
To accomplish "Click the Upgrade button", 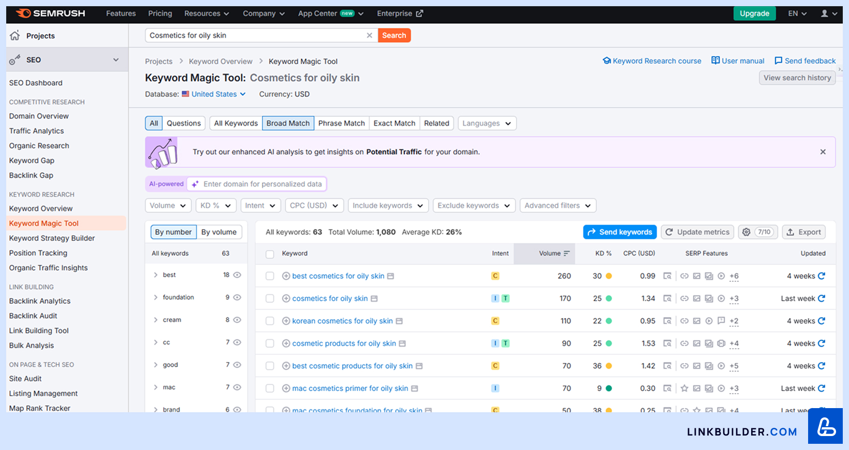I will (754, 13).
